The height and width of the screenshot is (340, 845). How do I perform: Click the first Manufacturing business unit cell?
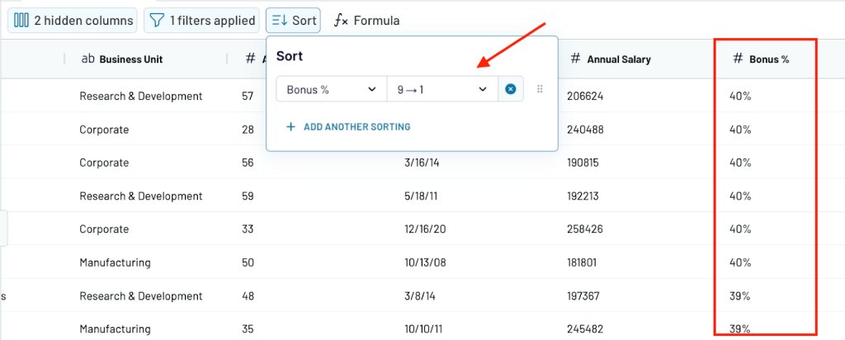(x=115, y=262)
